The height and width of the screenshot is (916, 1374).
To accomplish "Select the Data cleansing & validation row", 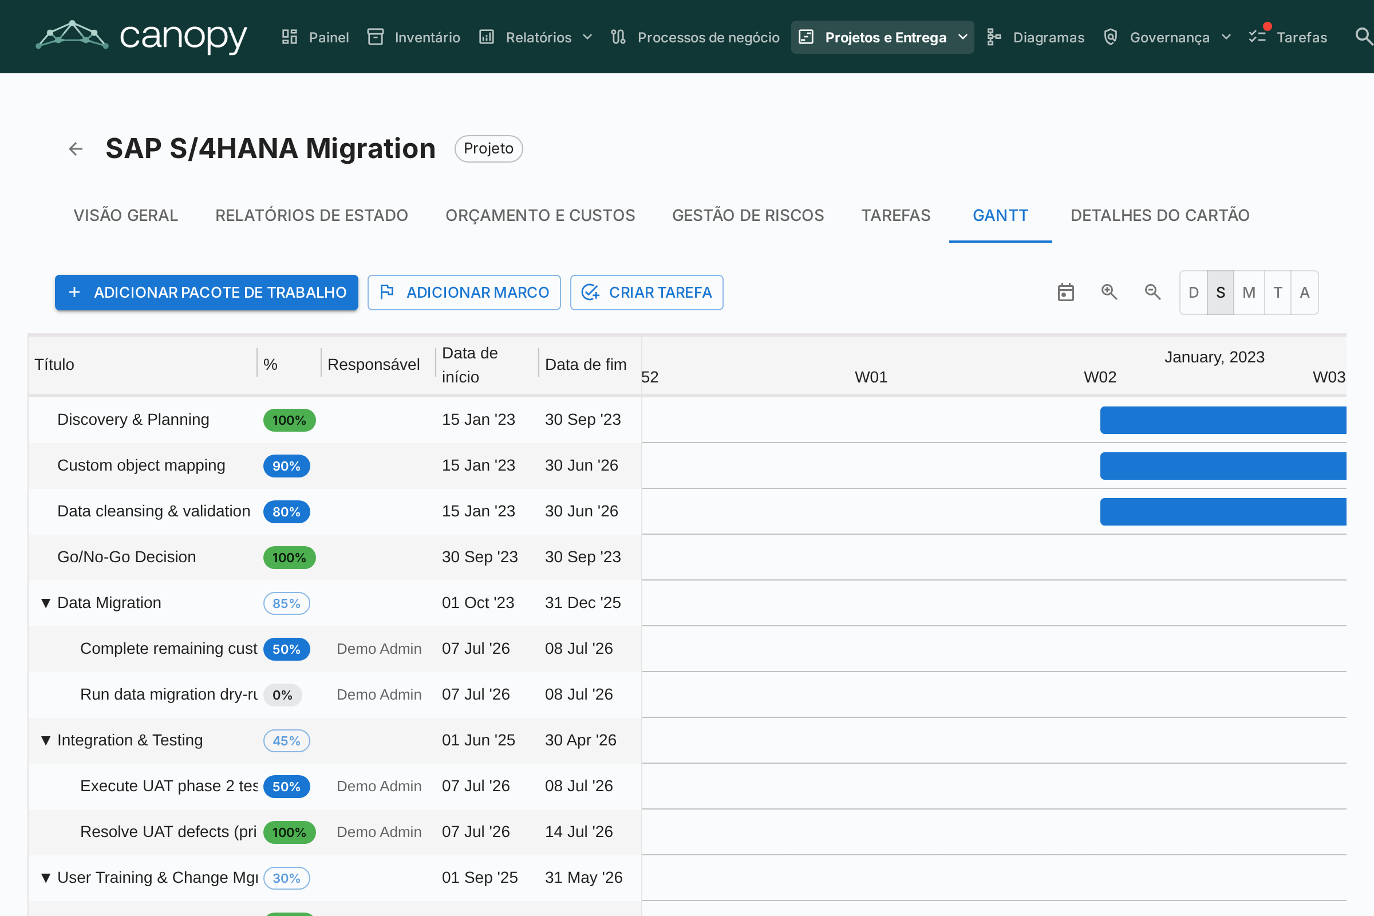I will 335,512.
